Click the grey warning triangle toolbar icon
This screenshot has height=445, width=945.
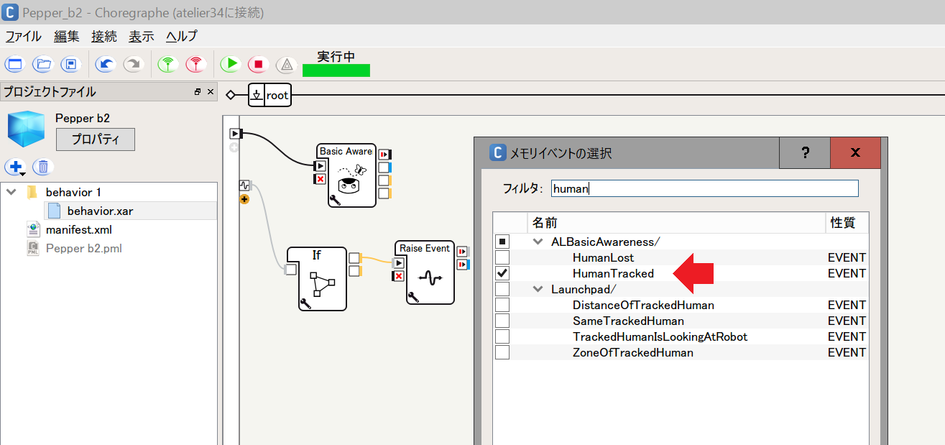pyautogui.click(x=287, y=64)
